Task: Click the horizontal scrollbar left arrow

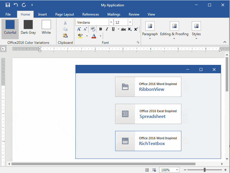Action: 9,164
